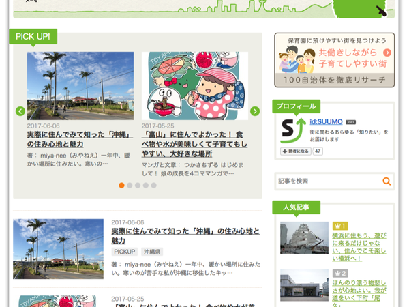Click the green circular icon in header banner

(382, 10)
